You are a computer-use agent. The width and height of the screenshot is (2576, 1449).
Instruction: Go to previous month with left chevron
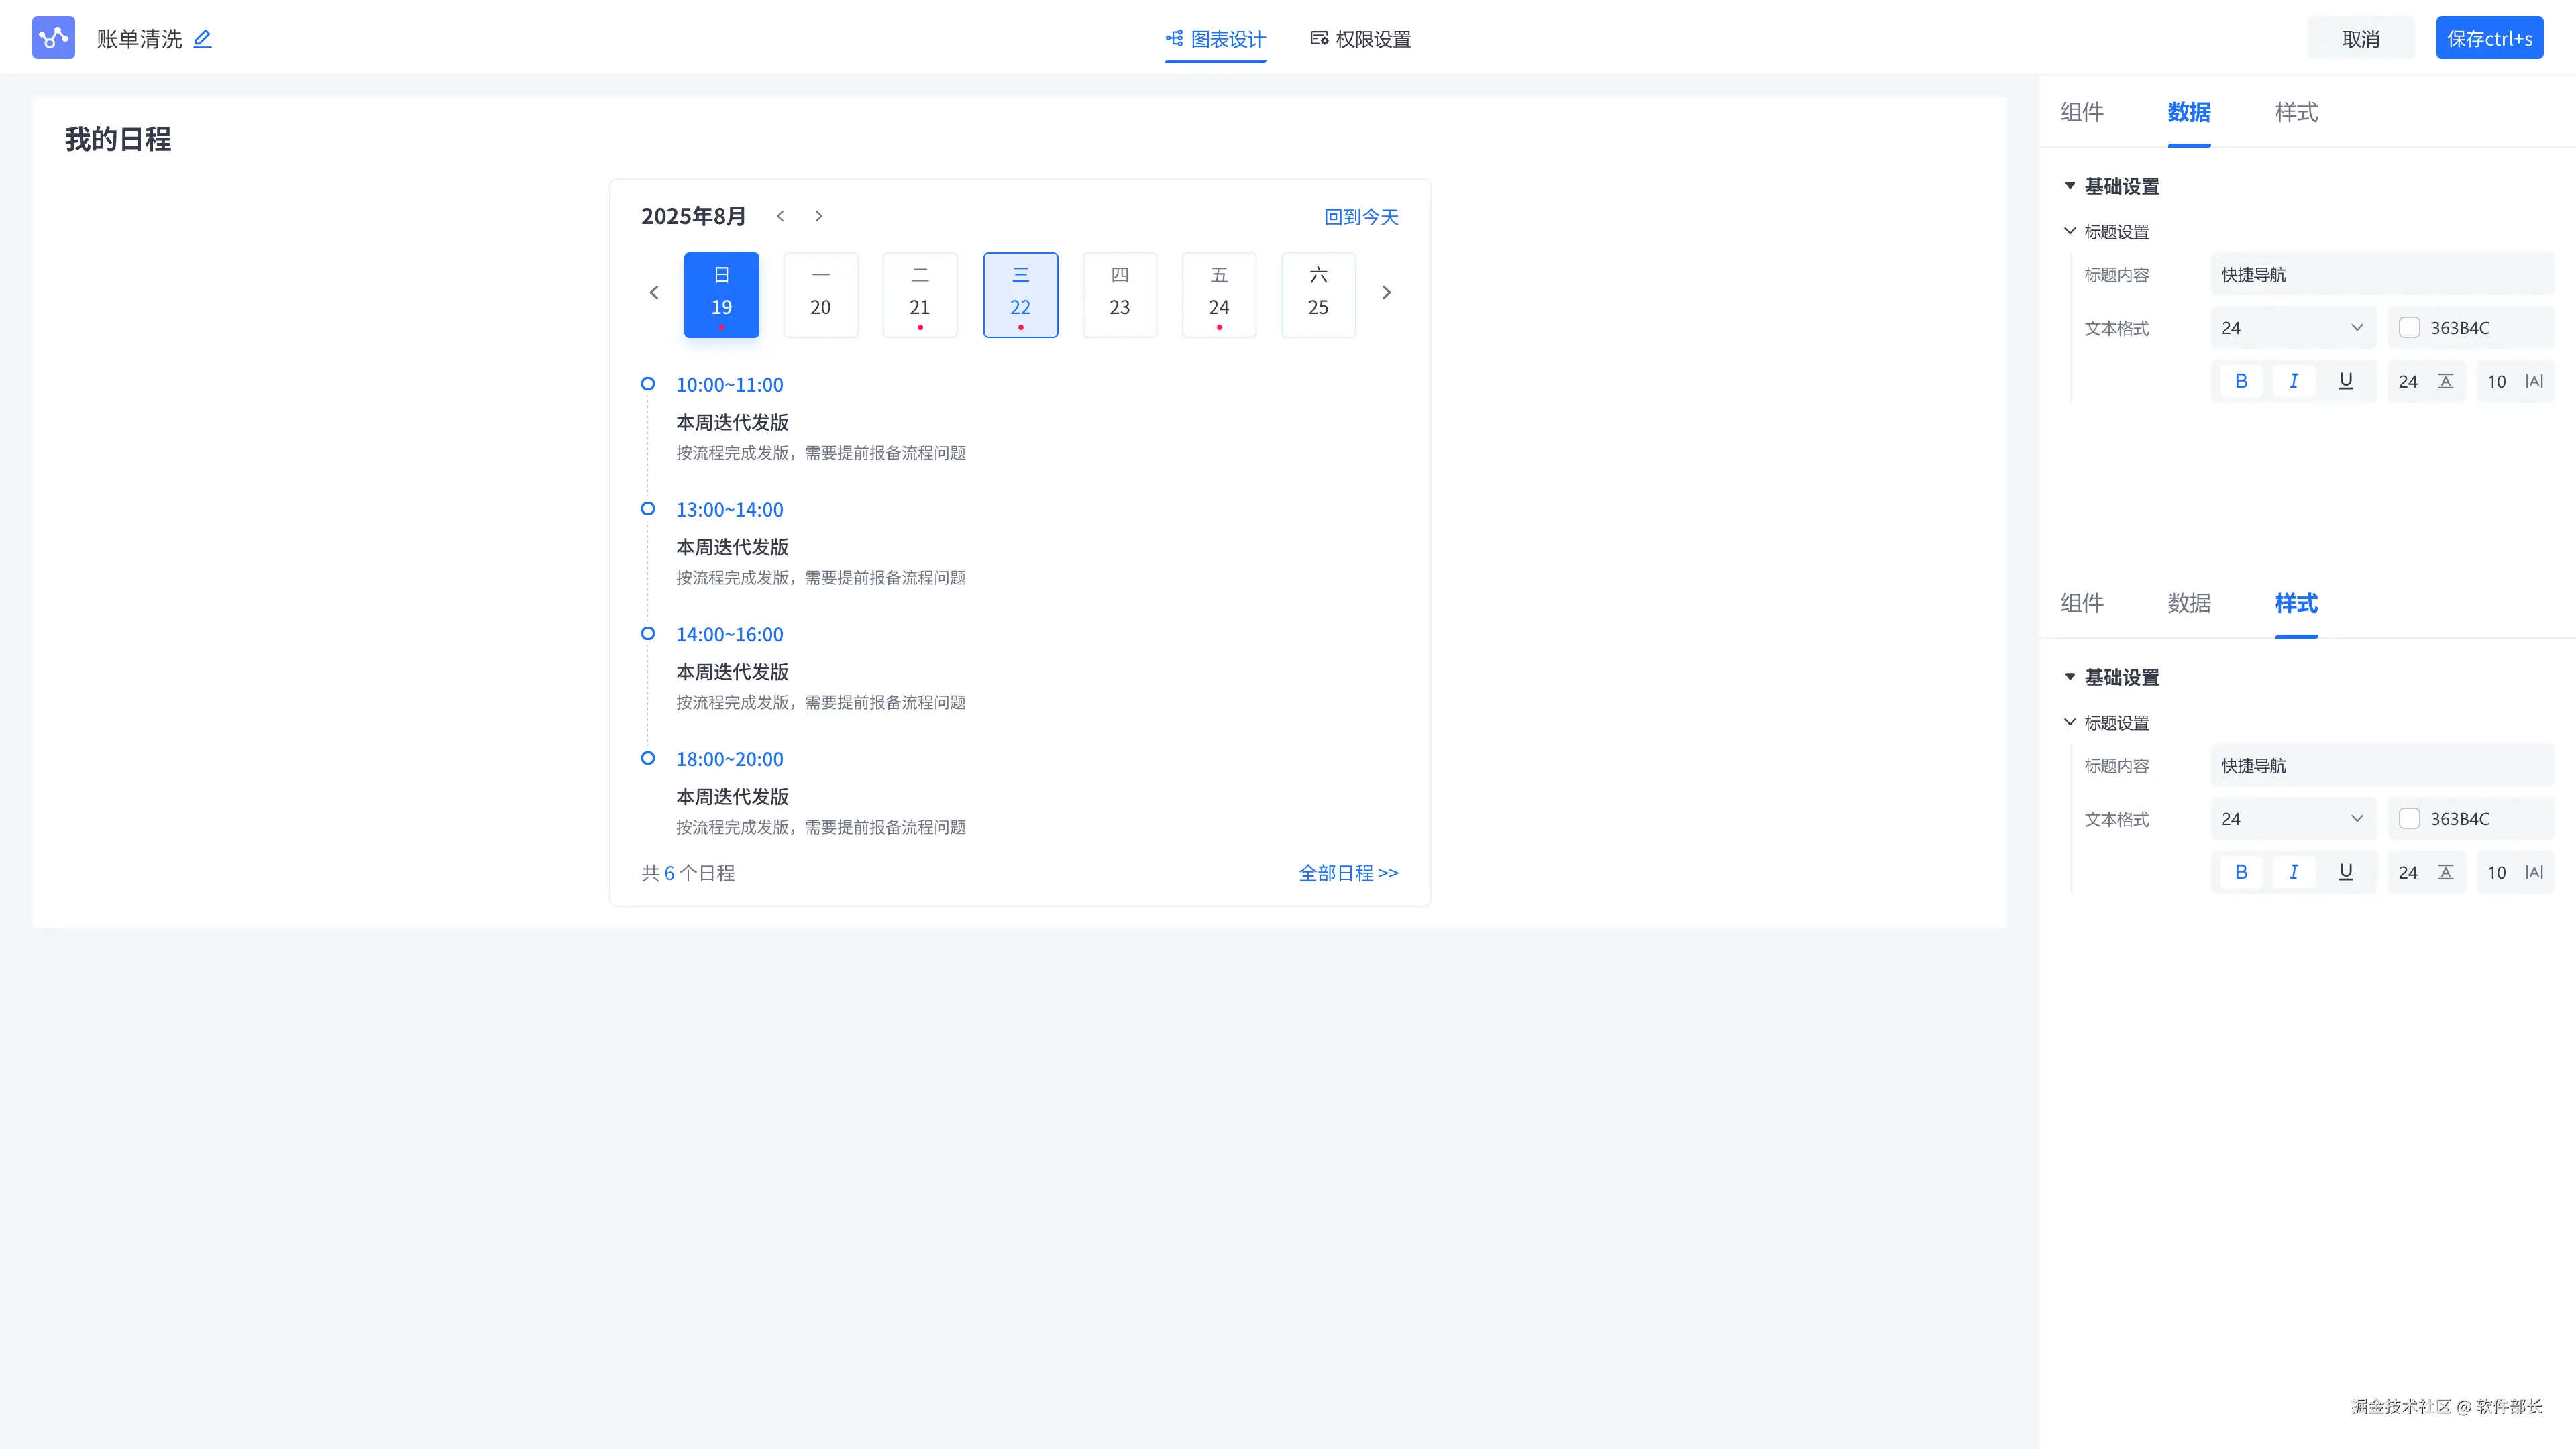780,216
